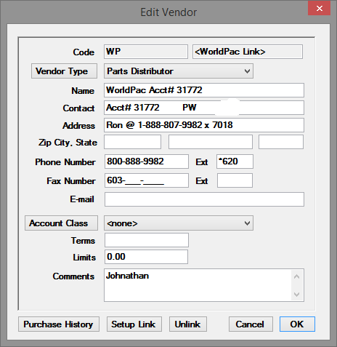Click the Fax Number field
The width and height of the screenshot is (337, 347).
pyautogui.click(x=147, y=180)
